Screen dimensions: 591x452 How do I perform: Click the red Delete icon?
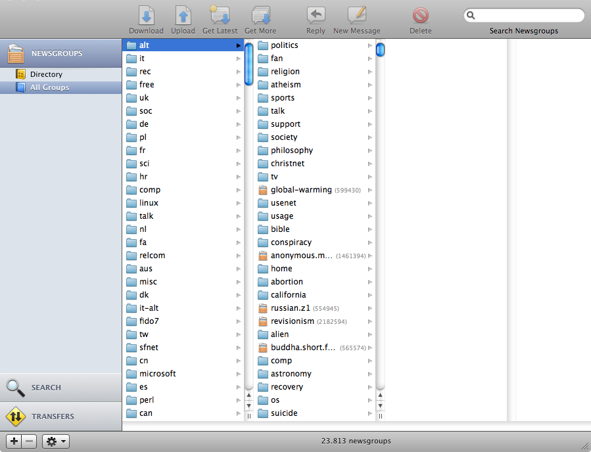click(x=421, y=16)
